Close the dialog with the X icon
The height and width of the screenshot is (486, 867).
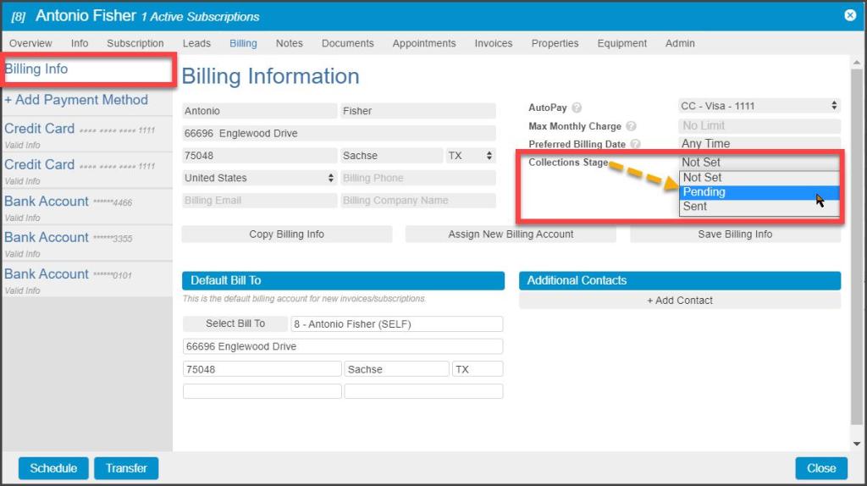pos(850,15)
